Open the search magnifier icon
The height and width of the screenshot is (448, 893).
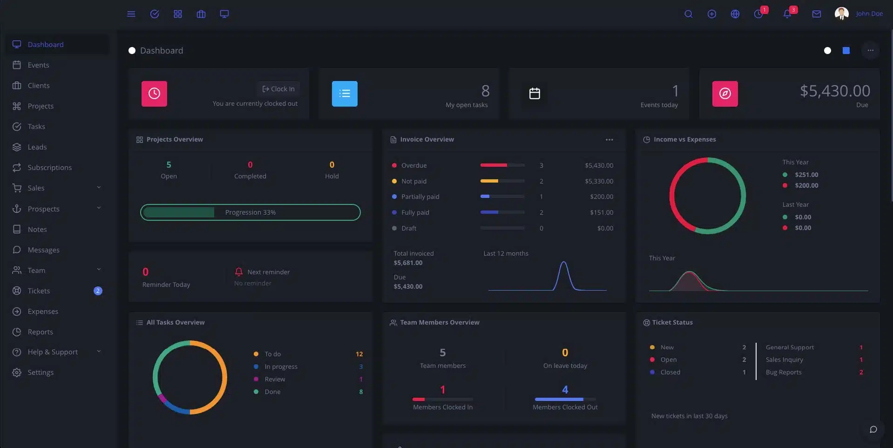tap(689, 14)
